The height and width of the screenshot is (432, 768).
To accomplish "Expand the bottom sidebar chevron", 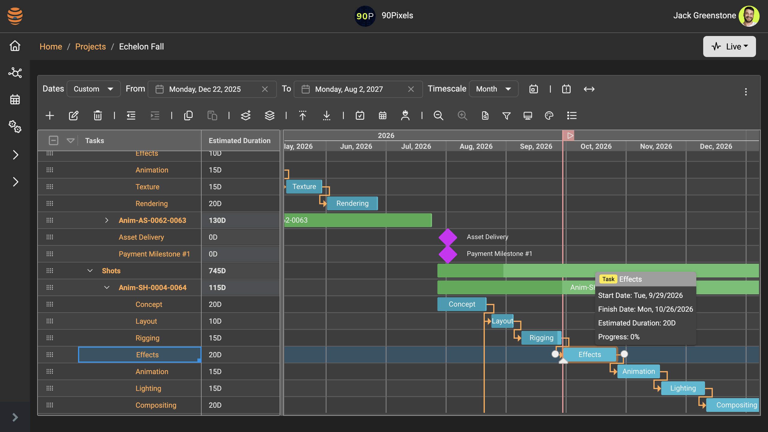I will 15,417.
